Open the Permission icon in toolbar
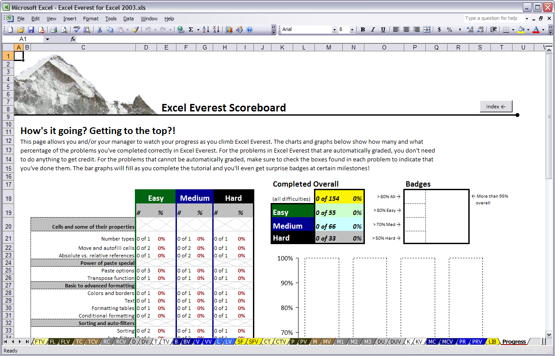The height and width of the screenshot is (356, 555). pyautogui.click(x=41, y=30)
